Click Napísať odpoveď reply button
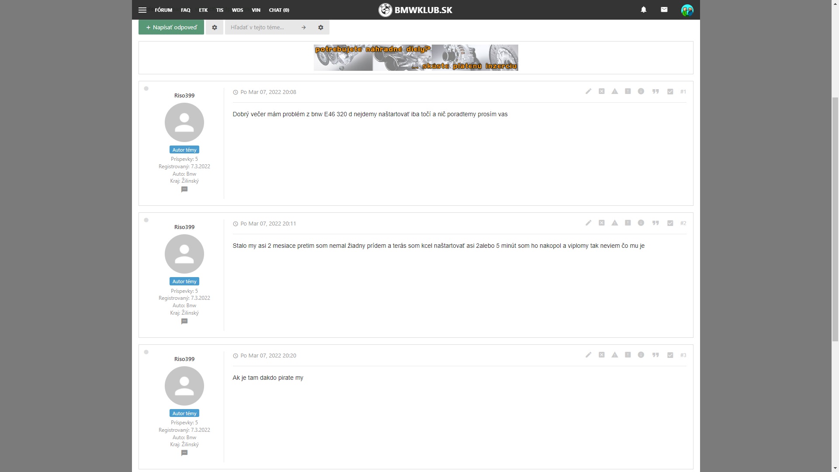Screen dimensions: 839x472 [x=171, y=27]
